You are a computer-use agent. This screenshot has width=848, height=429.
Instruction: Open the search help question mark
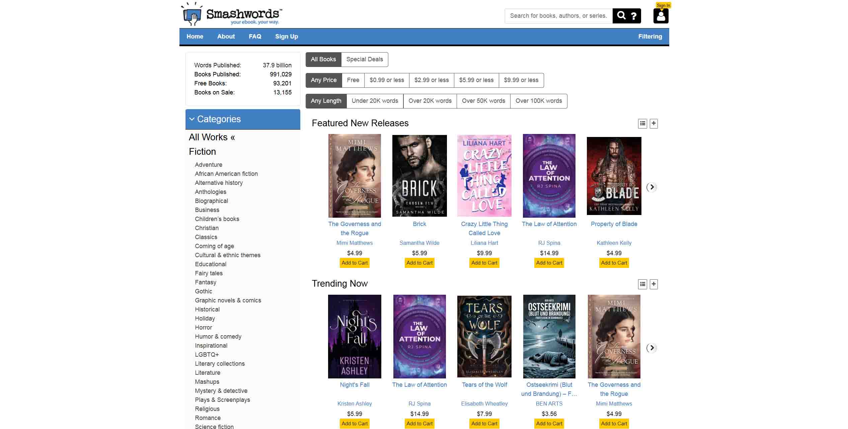click(633, 16)
